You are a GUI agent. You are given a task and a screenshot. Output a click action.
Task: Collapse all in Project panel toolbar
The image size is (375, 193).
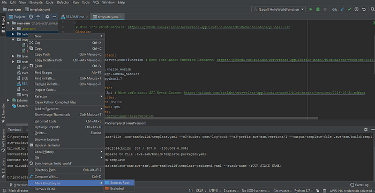pyautogui.click(x=38, y=17)
